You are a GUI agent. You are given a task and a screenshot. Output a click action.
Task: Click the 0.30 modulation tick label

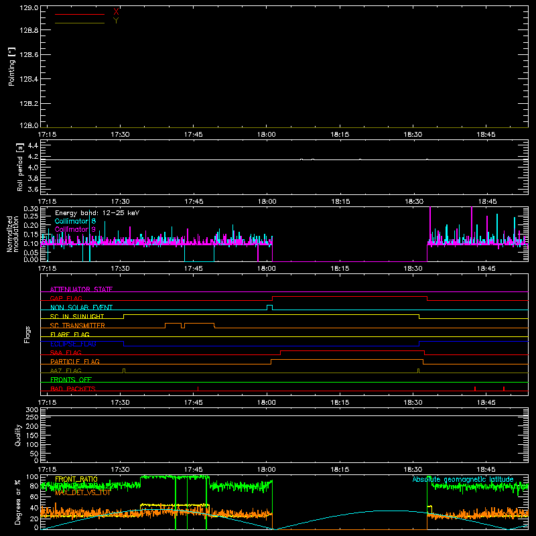[31, 209]
